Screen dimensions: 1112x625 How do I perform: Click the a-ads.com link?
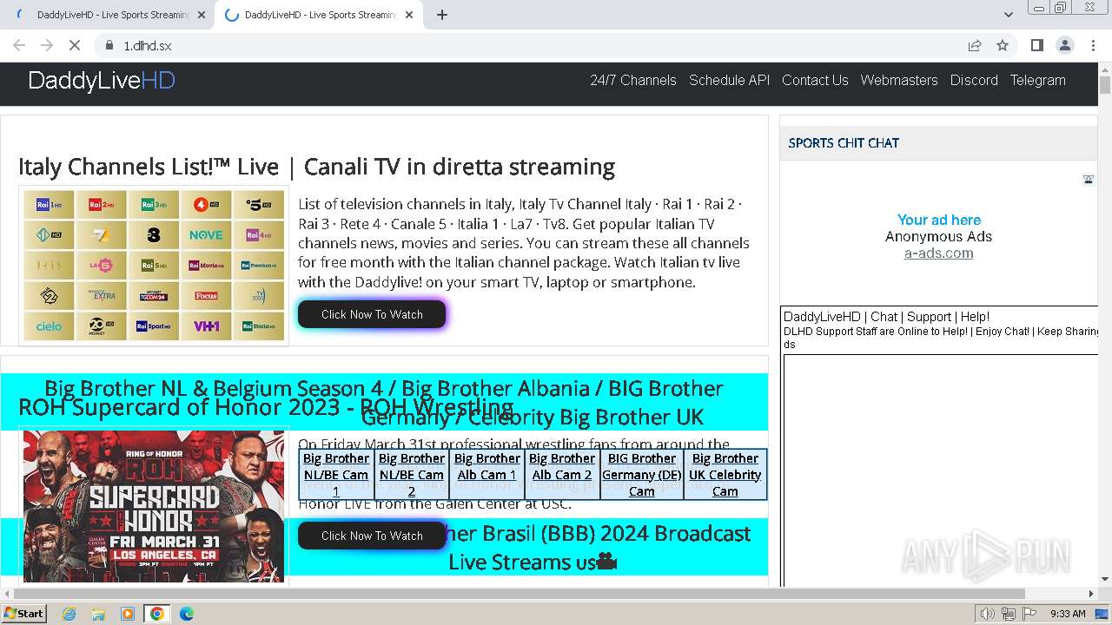pyautogui.click(x=938, y=253)
